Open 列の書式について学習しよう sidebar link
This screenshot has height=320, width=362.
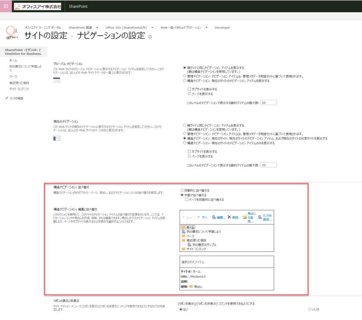click(x=25, y=68)
